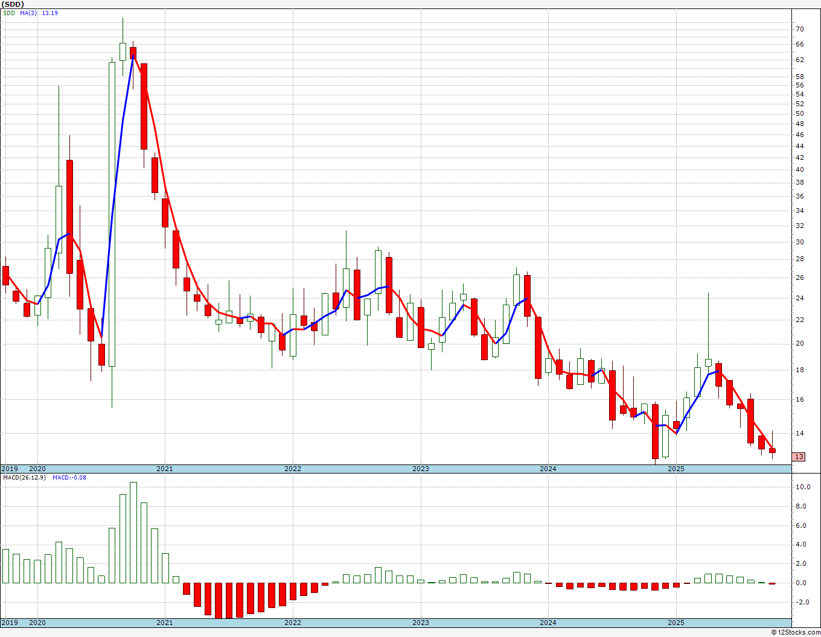Click 2023 on the MACD panel time axis
821x637 pixels.
tap(421, 623)
